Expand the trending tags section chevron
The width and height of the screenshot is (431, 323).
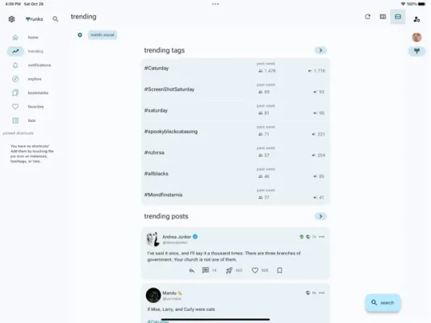pyautogui.click(x=320, y=50)
